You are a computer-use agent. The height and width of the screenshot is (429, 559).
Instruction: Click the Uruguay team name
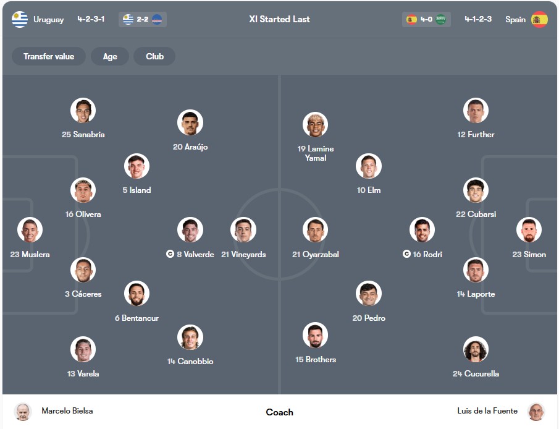coord(48,19)
